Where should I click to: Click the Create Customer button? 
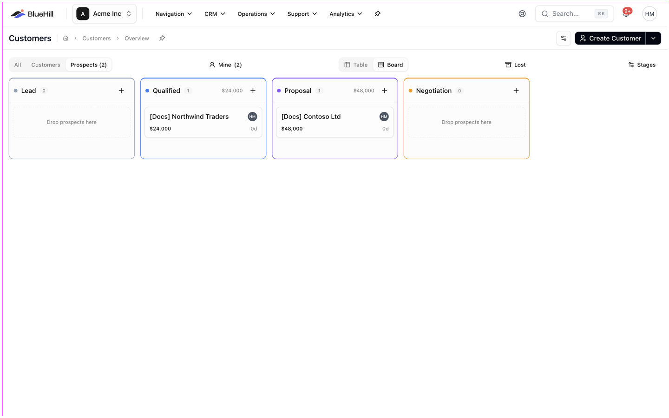(610, 39)
